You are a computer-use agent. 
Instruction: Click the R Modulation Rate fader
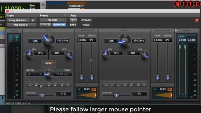click(x=158, y=78)
